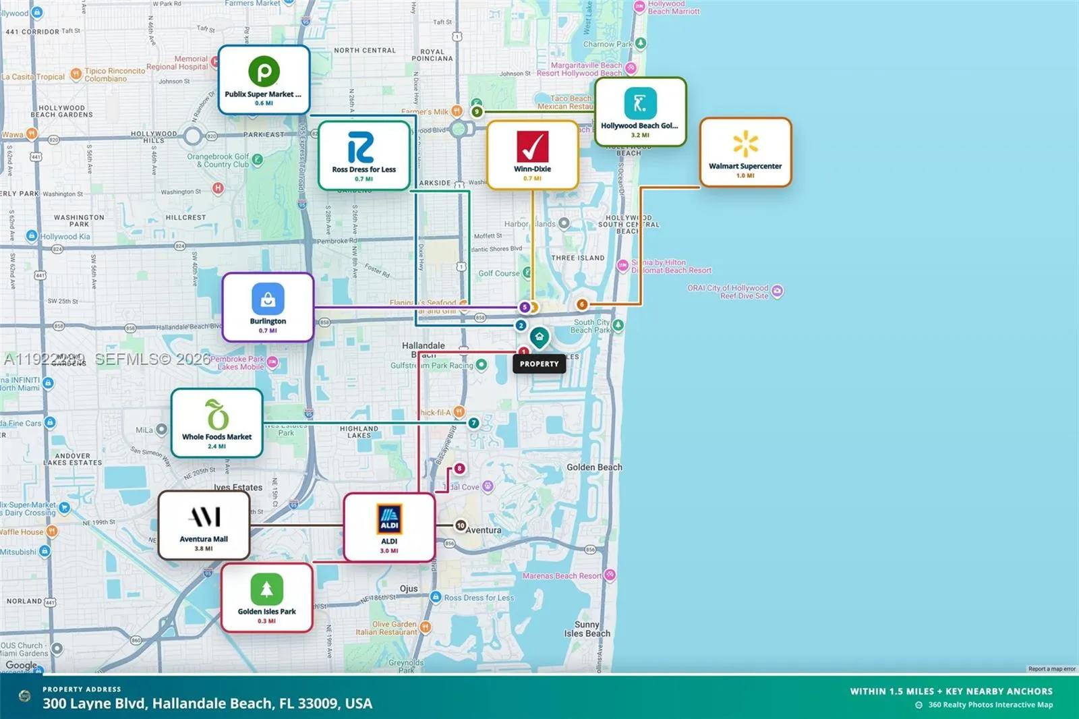Select the purple numbered marker 5
Viewport: 1079px width, 719px height.
tap(525, 307)
